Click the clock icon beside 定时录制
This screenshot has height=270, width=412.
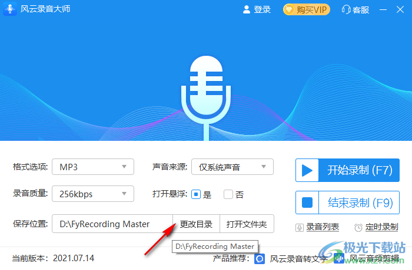click(358, 228)
